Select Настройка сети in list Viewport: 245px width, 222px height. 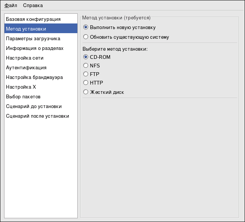click(x=25, y=58)
